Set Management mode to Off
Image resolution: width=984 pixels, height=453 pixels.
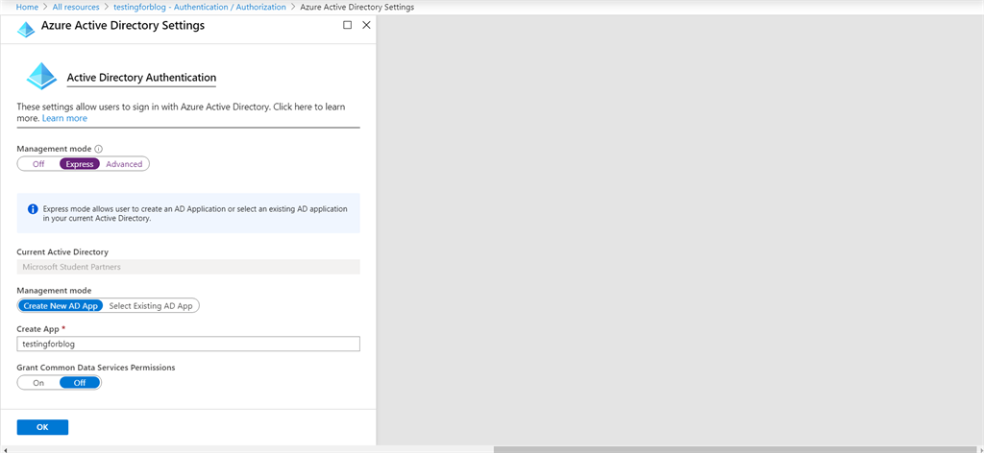38,164
